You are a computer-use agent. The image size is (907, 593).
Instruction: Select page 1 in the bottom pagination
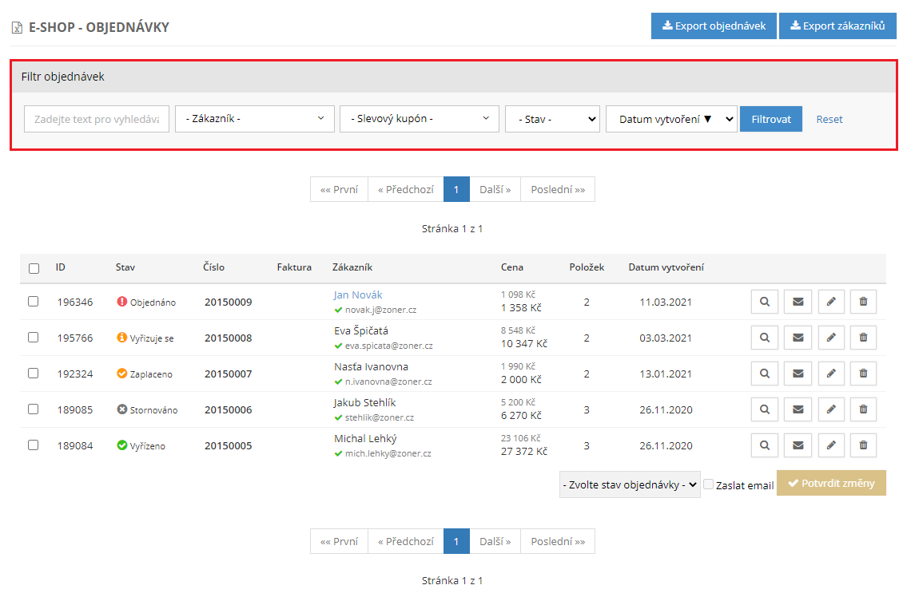click(x=456, y=542)
